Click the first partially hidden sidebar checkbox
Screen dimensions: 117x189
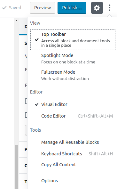(x=26, y=101)
